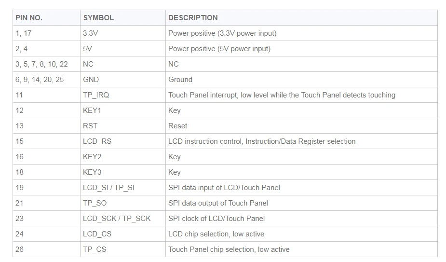The image size is (446, 262).
Task: Select the 5V symbol cell
Action: (x=123, y=48)
